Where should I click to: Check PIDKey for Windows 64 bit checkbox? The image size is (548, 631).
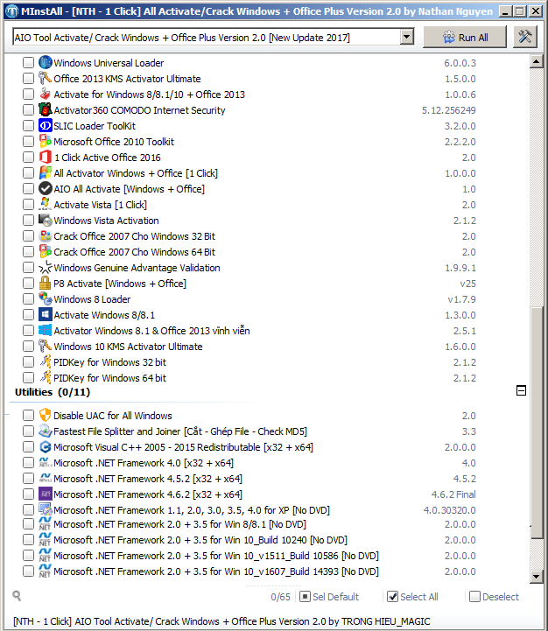28,377
